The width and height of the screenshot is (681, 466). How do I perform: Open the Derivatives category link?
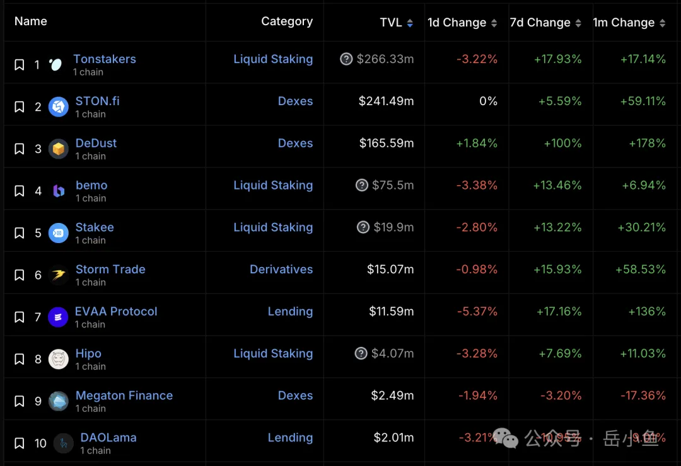tap(281, 269)
